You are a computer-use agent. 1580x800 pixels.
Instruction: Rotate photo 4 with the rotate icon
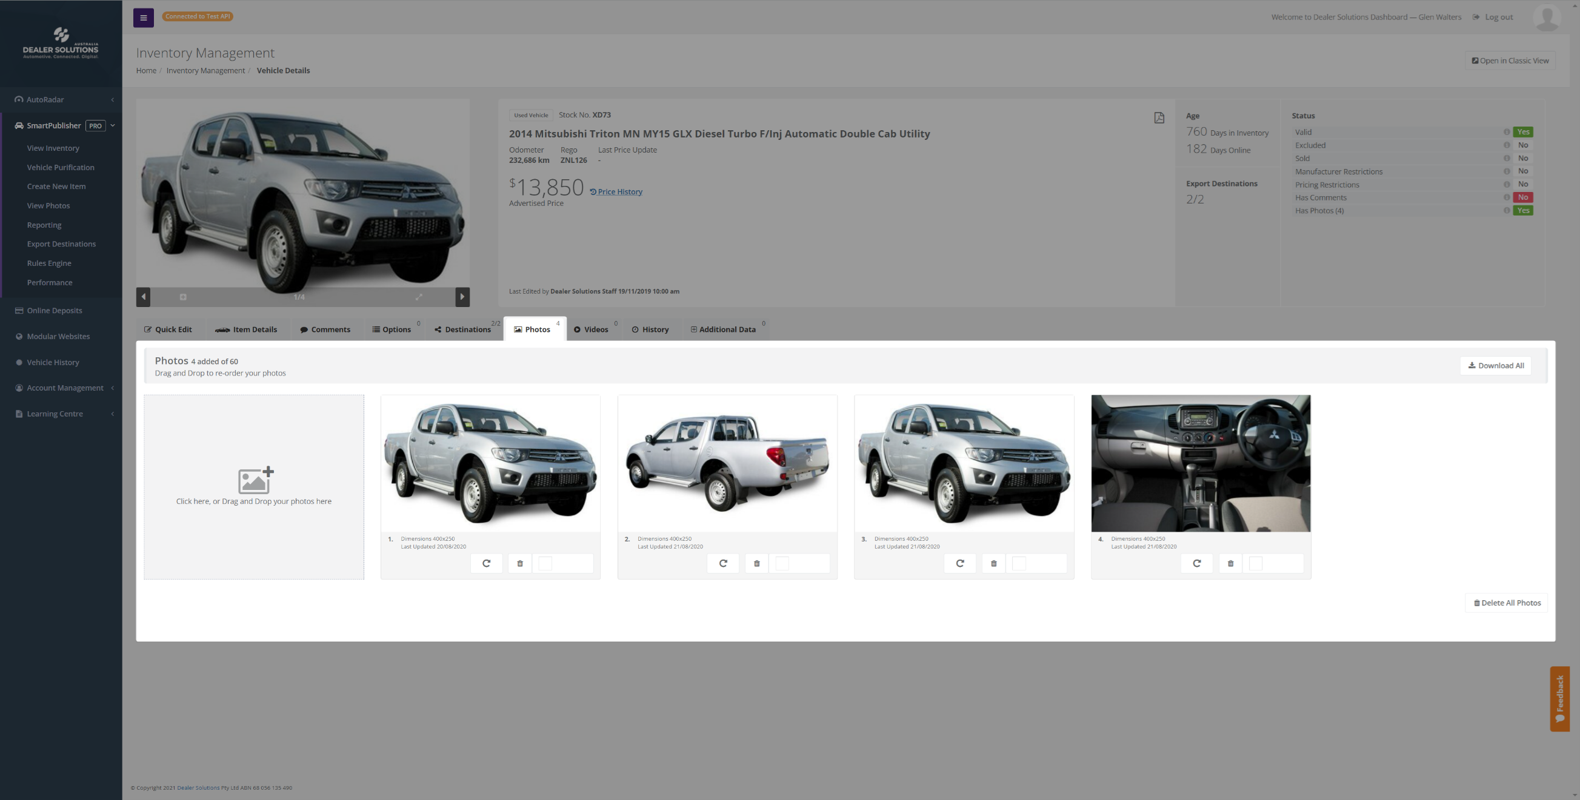[1196, 563]
